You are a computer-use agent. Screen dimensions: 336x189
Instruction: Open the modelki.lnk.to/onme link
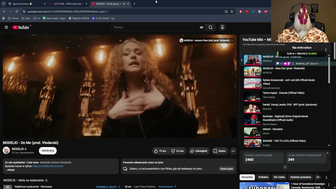[x=48, y=166]
